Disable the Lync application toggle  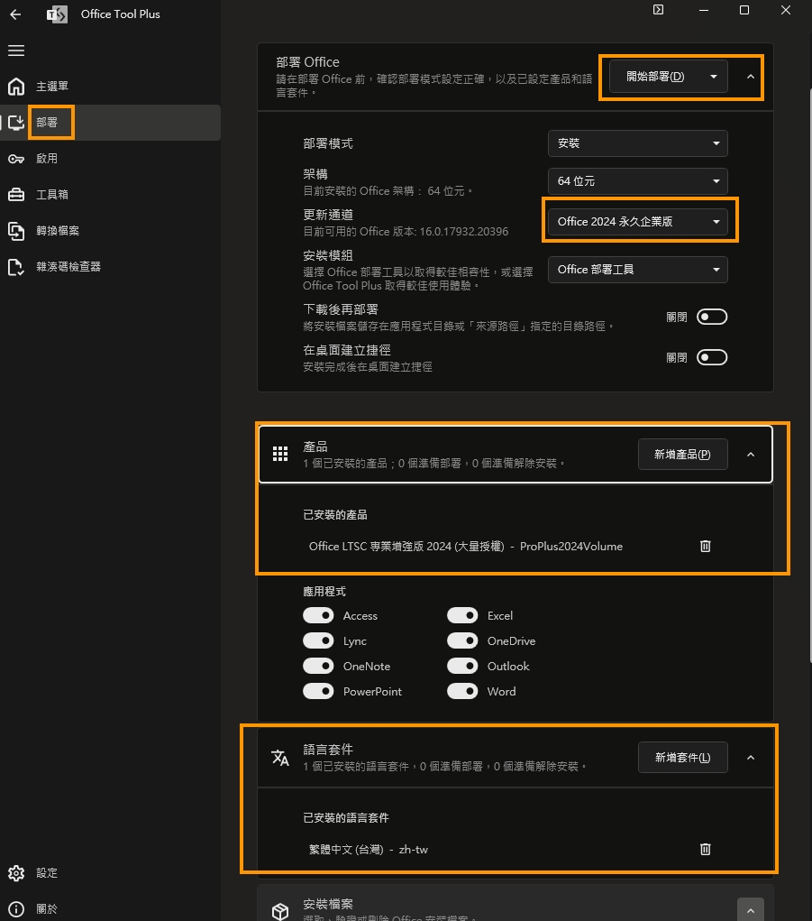[318, 640]
